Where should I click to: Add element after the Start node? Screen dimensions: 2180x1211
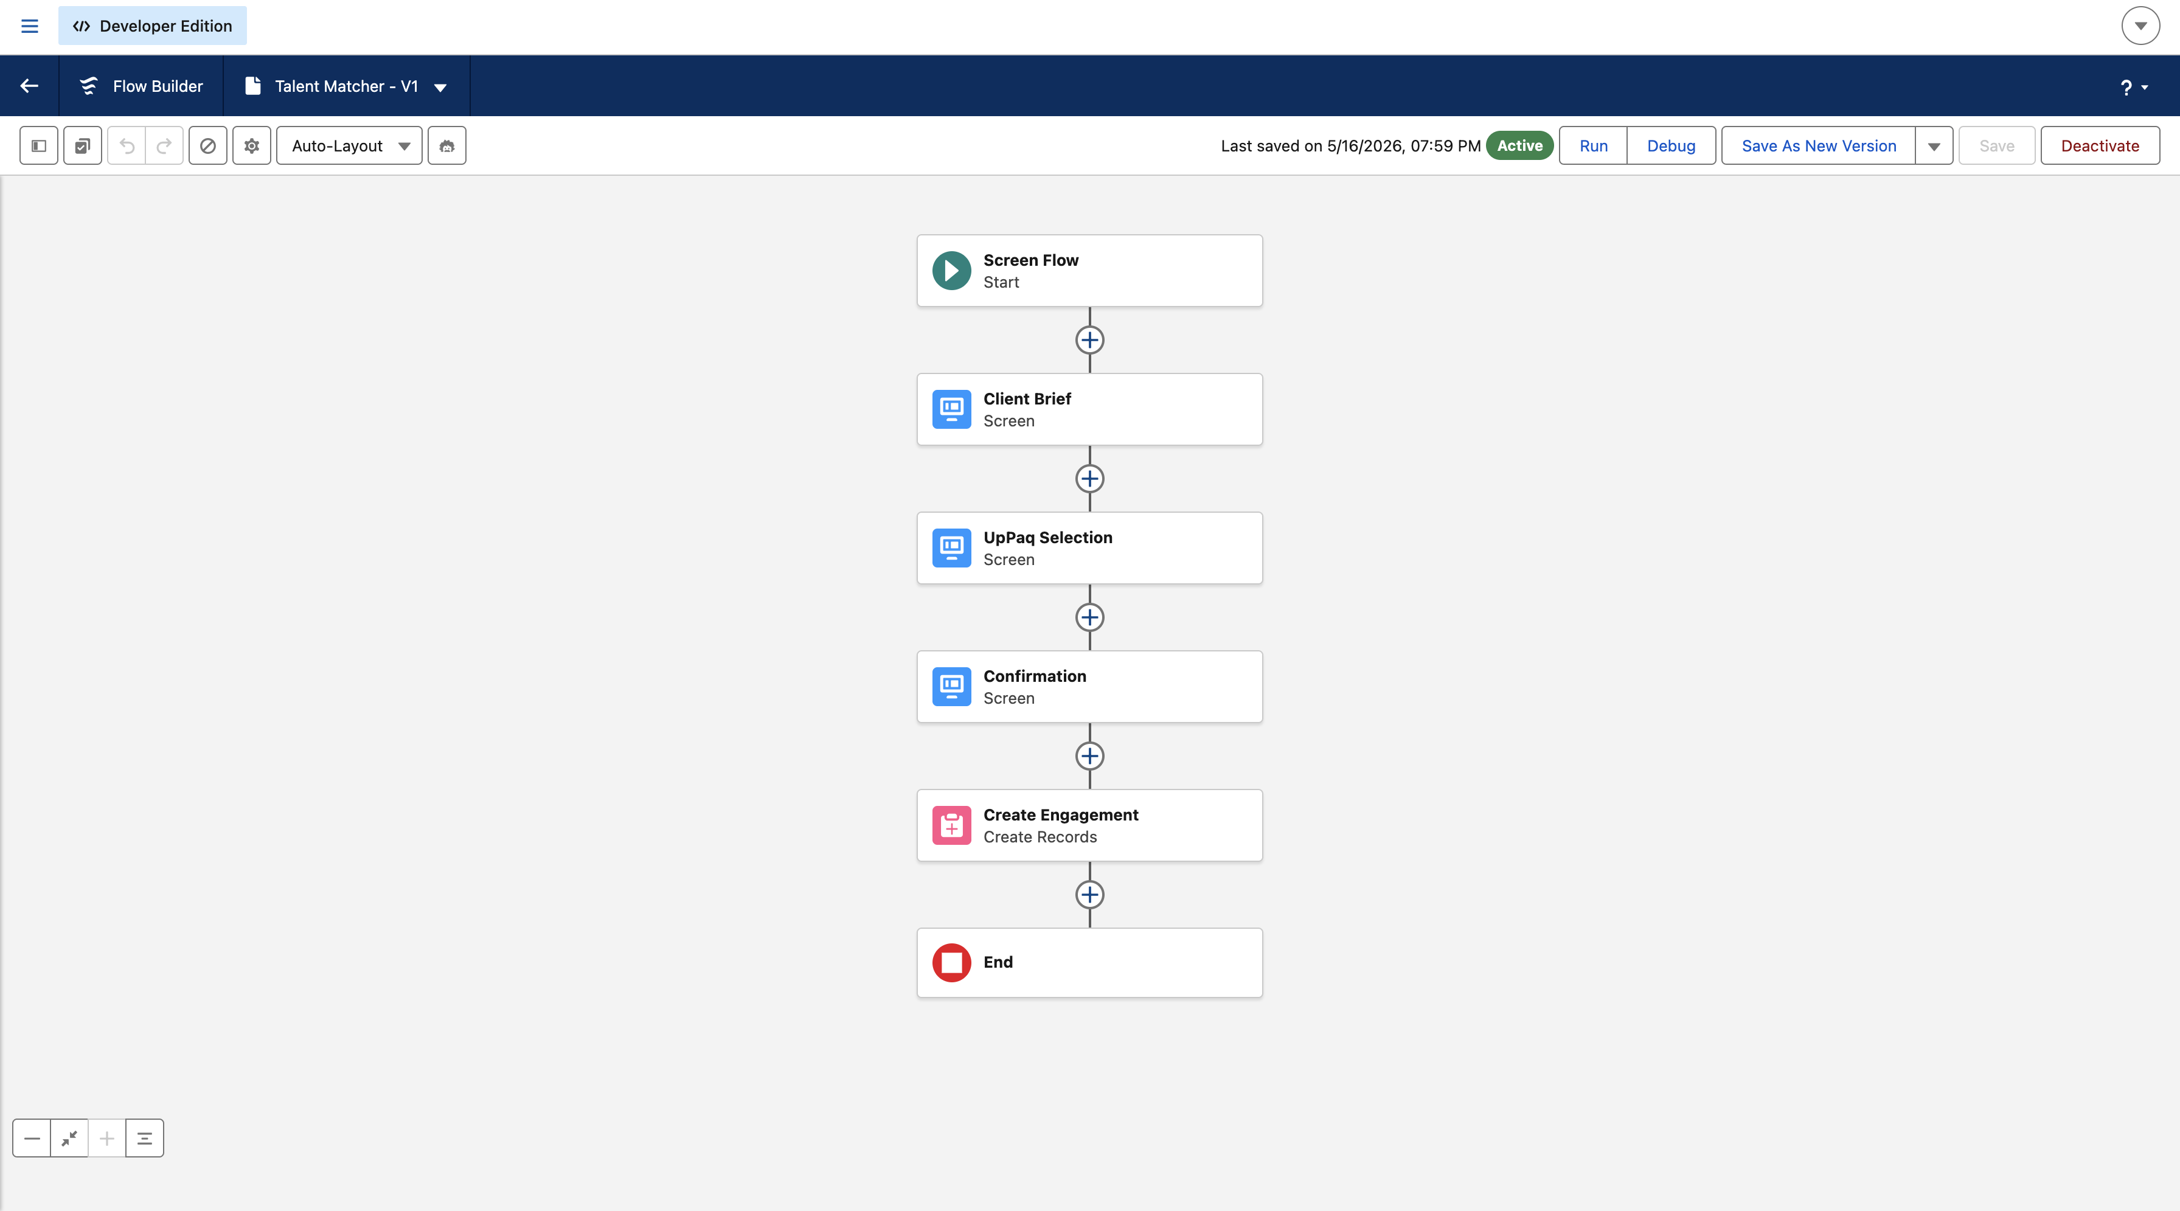[x=1089, y=340]
